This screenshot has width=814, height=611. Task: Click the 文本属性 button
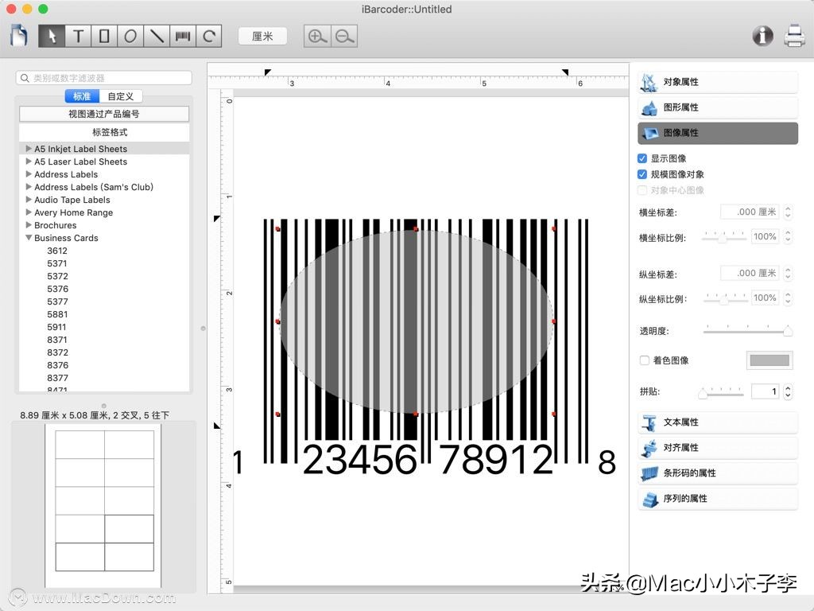716,422
